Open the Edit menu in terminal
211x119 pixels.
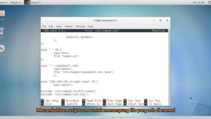click(x=51, y=26)
